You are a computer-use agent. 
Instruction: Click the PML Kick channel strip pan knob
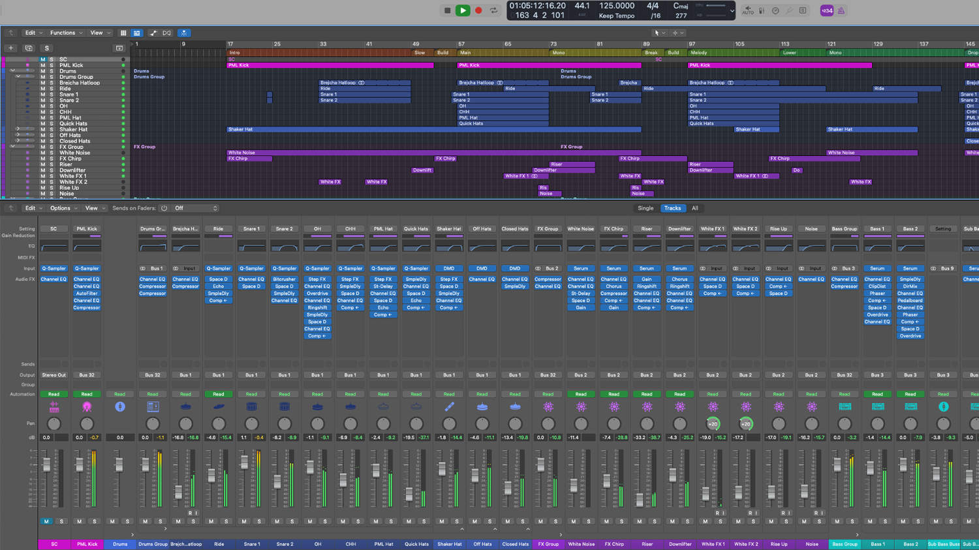tap(87, 423)
